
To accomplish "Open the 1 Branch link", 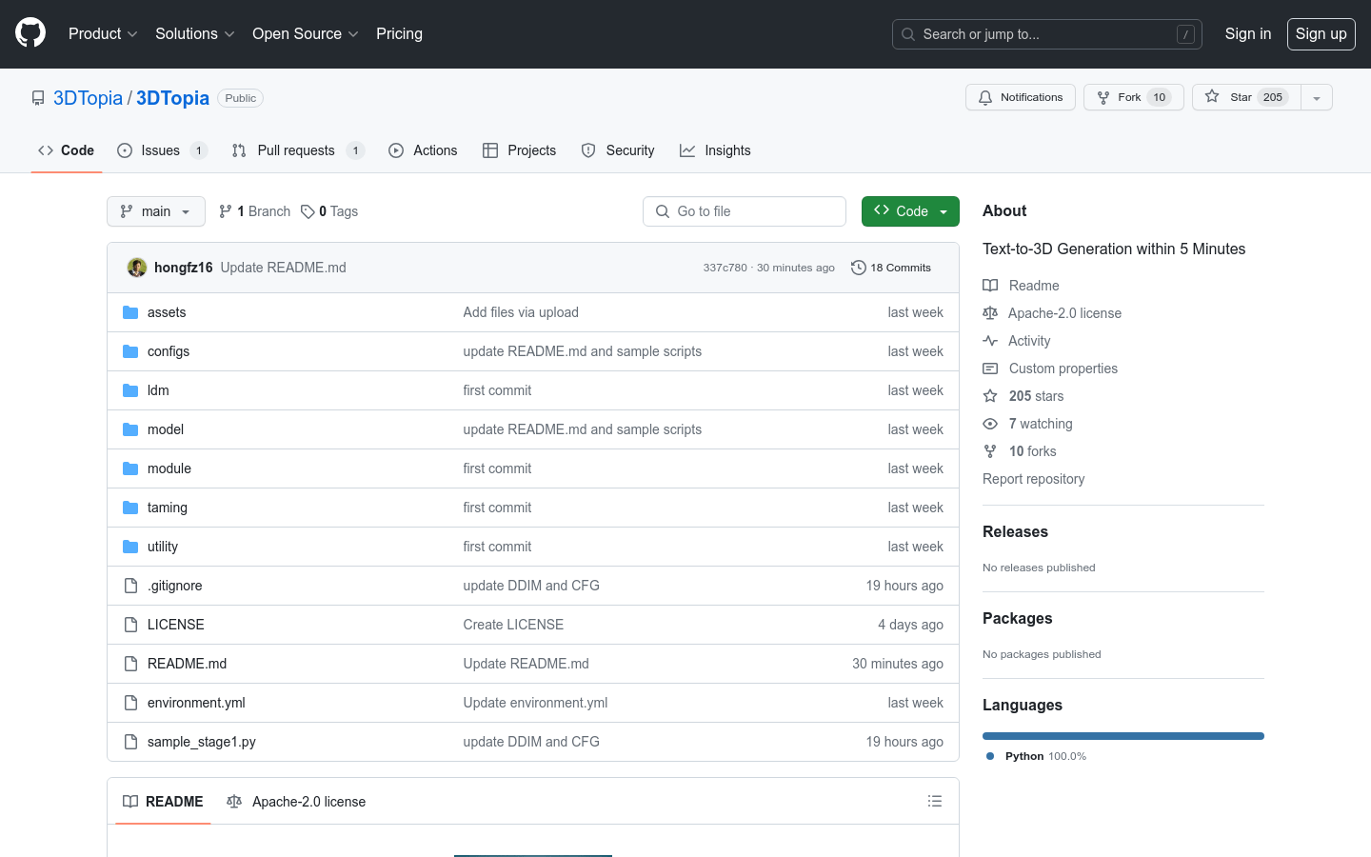I will pos(254,211).
